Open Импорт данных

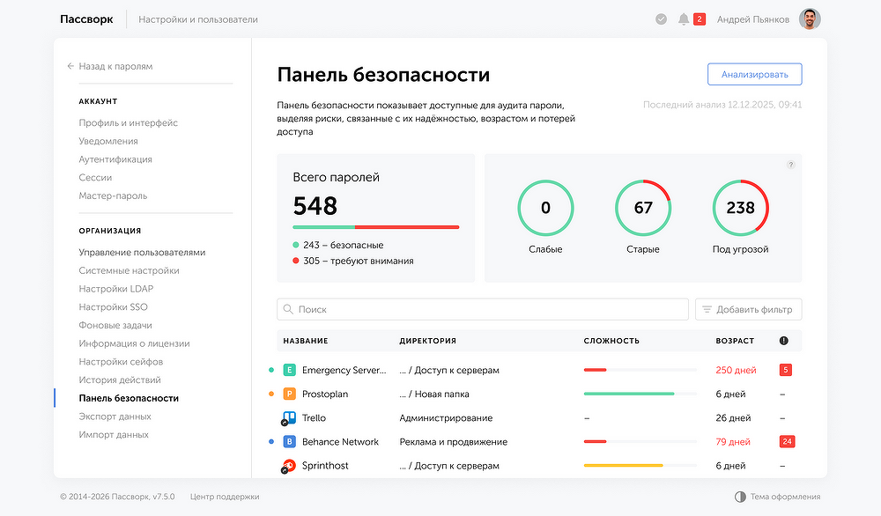pyautogui.click(x=114, y=435)
